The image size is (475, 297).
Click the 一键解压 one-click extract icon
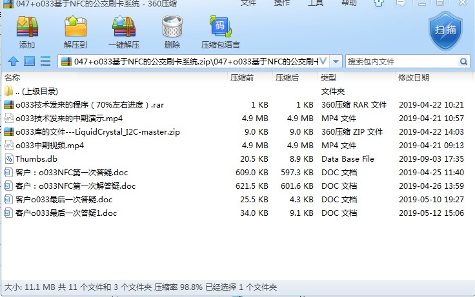pos(124,27)
